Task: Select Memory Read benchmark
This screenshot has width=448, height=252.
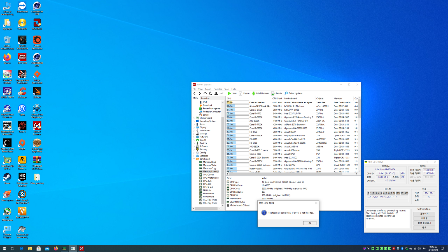Action: tap(209, 162)
